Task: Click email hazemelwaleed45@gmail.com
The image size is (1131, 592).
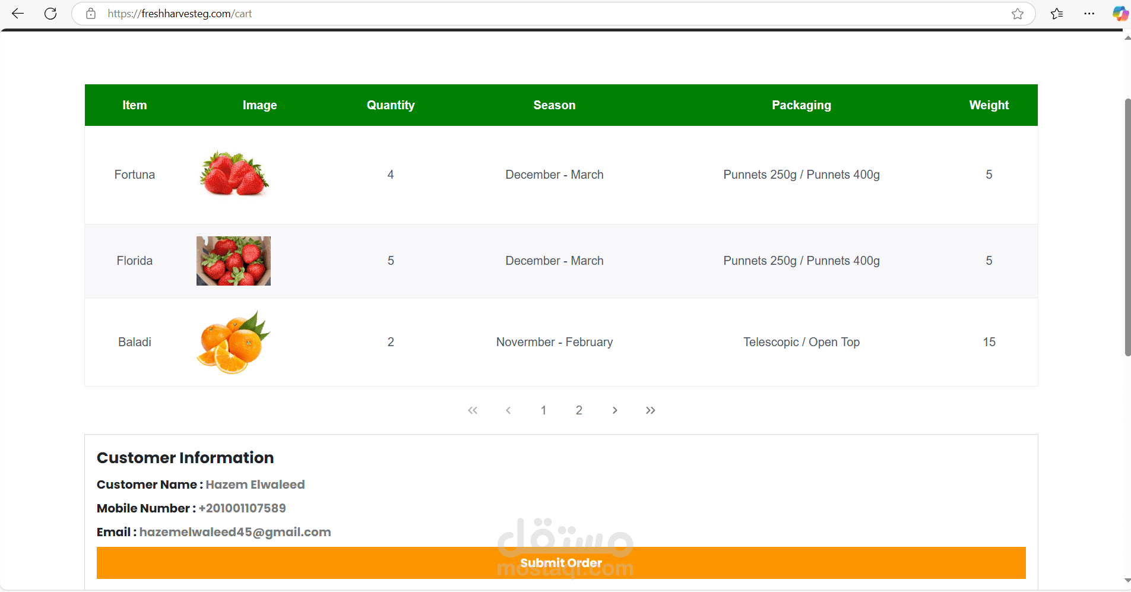Action: [x=235, y=532]
